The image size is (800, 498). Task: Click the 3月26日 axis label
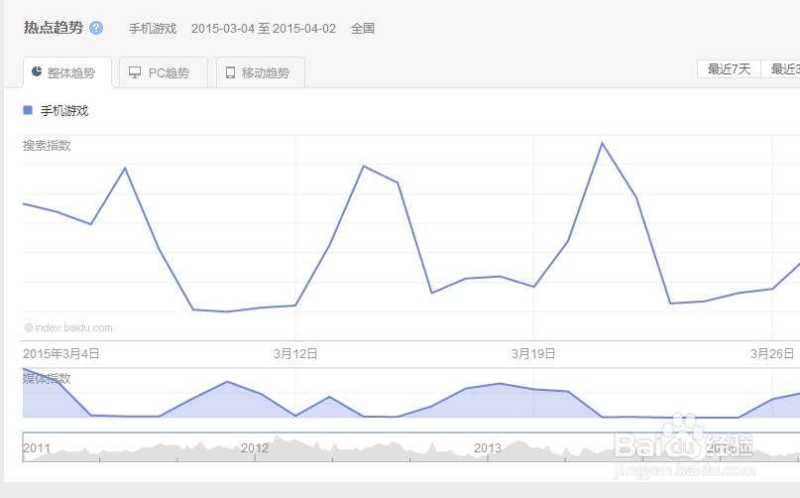tap(772, 353)
